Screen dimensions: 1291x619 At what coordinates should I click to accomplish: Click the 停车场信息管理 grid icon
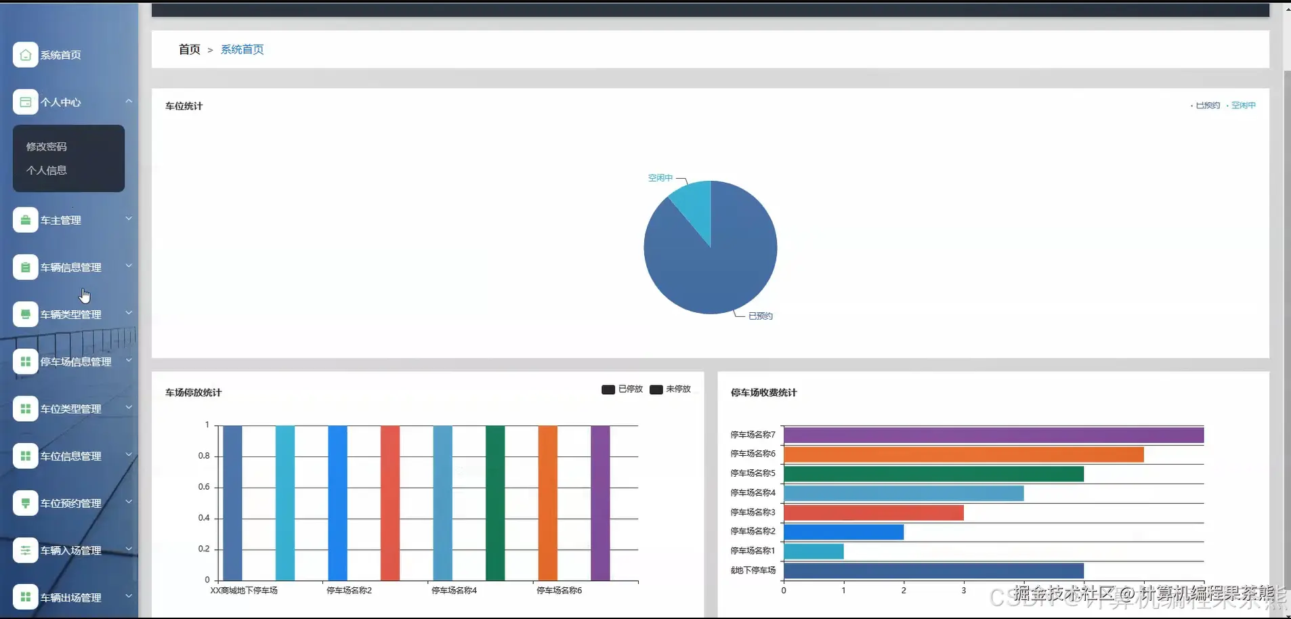point(25,362)
